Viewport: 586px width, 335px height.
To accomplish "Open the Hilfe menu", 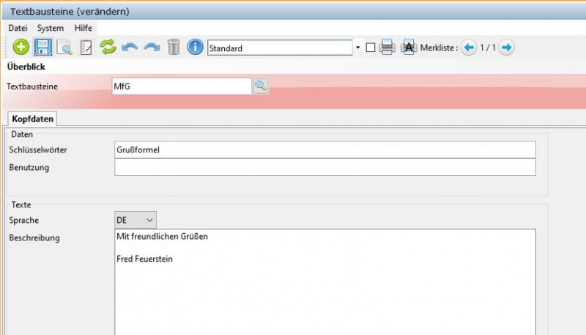I will (x=84, y=27).
